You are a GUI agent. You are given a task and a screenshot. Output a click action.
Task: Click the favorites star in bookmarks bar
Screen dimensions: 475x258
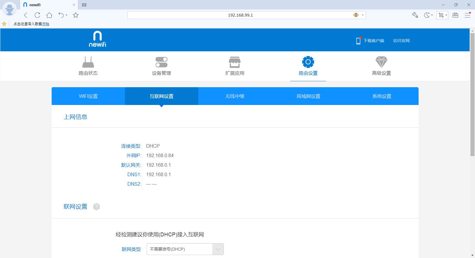pyautogui.click(x=4, y=24)
